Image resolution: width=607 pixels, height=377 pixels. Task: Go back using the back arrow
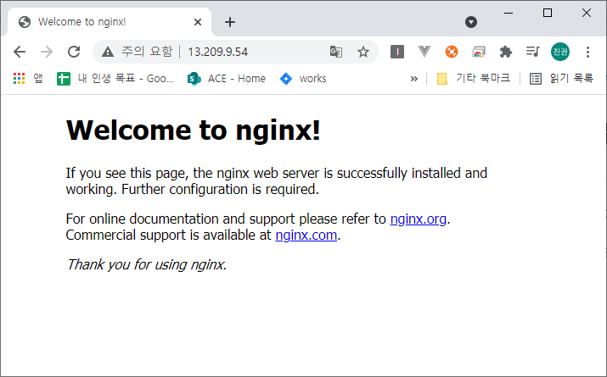(x=20, y=52)
